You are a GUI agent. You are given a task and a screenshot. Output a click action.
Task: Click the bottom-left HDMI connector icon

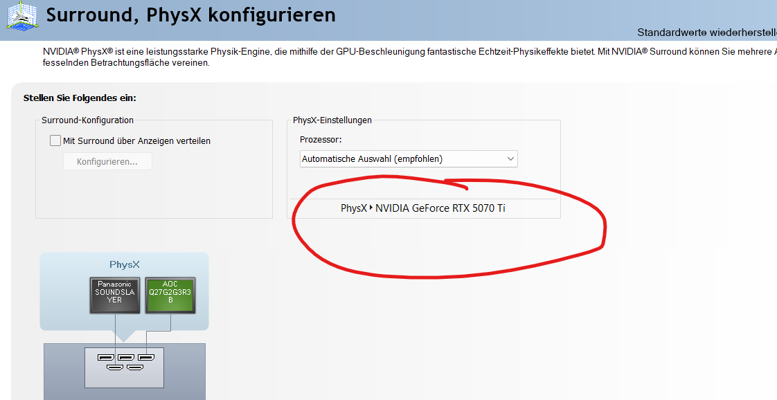(x=115, y=367)
